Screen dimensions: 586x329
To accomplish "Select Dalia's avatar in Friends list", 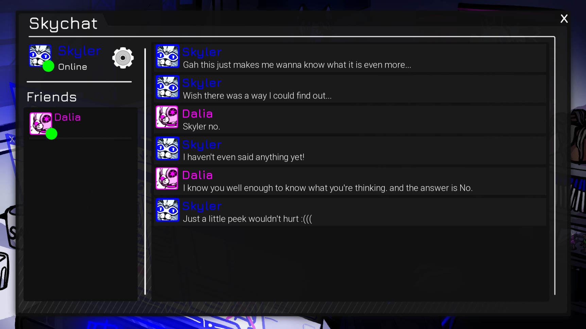I will coord(41,124).
